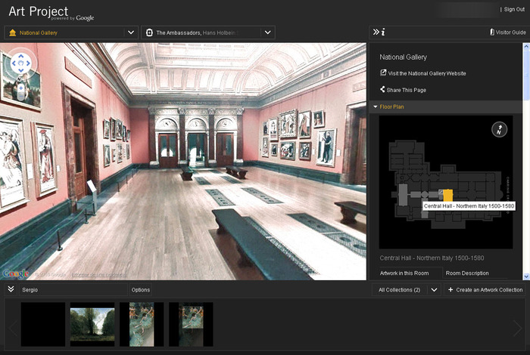Click the full-length portrait on right wall
This screenshot has height=355, width=530.
(x=326, y=147)
